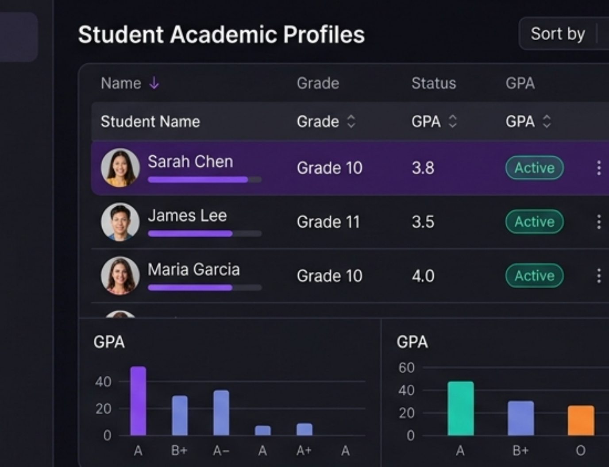Click Maria Garcia's profile photo
The height and width of the screenshot is (467, 609).
120,276
